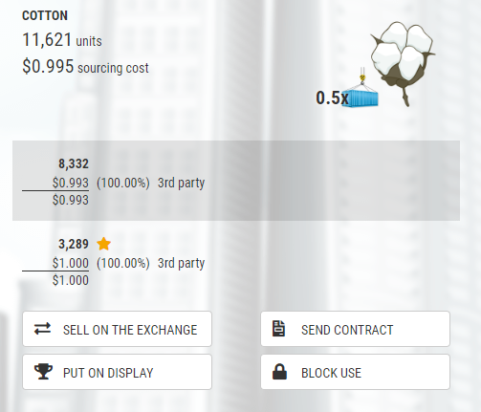This screenshot has width=481, height=412.
Task: Select the 3,289 units batch row
Action: (236, 262)
